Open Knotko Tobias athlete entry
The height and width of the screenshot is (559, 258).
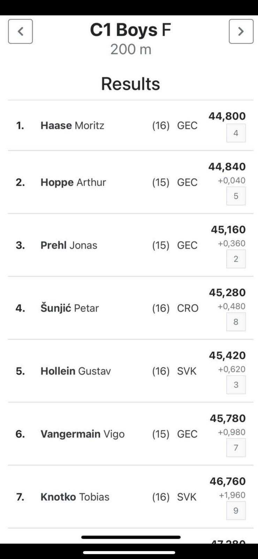pos(75,497)
